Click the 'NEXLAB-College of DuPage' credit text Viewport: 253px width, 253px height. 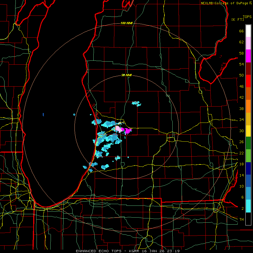tap(225, 3)
